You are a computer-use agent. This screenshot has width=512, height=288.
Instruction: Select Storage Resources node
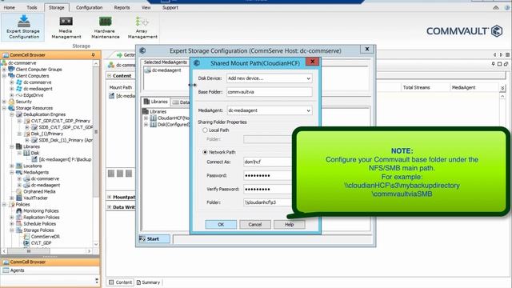[34, 108]
